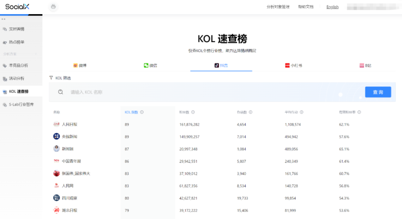Open the 央视新闻 KOL name
This screenshot has height=219, width=402.
(69, 137)
